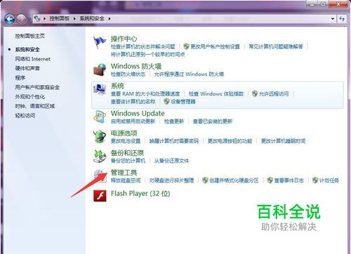Click 更改电池设置 link
Viewport: 351px width, 254px height.
(x=126, y=141)
